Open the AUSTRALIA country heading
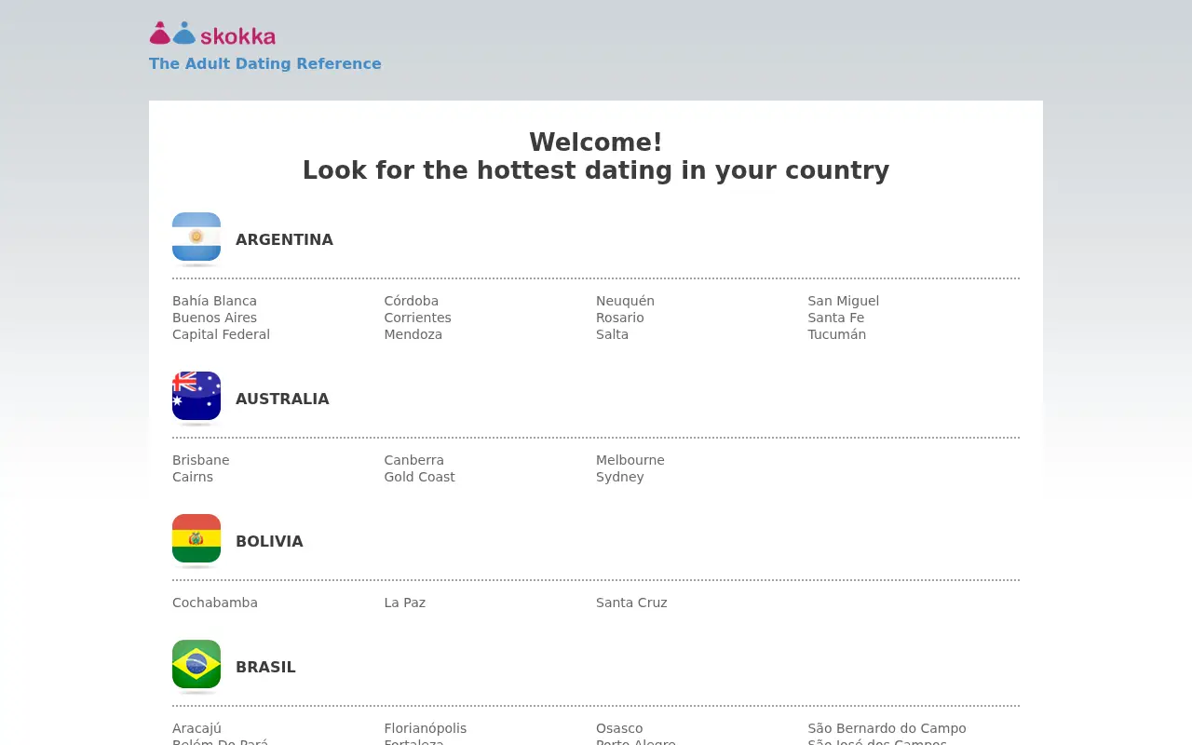This screenshot has width=1192, height=745. tap(282, 399)
